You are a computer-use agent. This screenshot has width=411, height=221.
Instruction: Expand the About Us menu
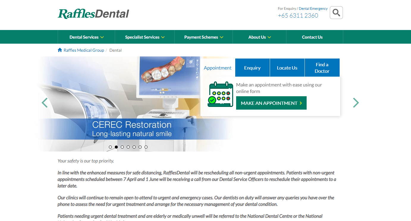tap(260, 37)
